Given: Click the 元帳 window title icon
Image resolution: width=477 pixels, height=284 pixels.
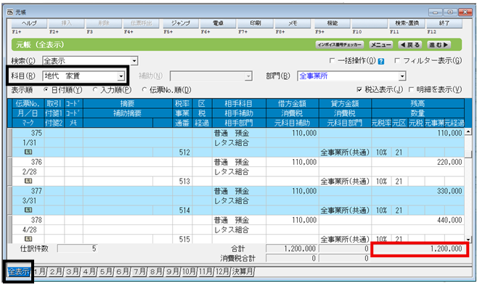Looking at the screenshot, I should (10, 12).
